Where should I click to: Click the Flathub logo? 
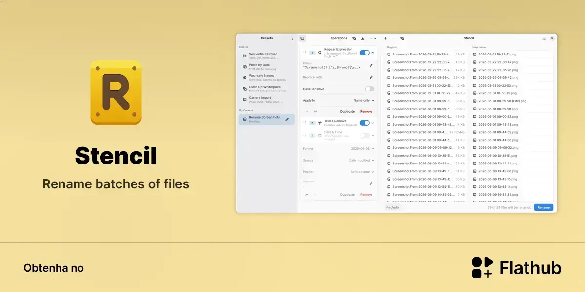517,268
